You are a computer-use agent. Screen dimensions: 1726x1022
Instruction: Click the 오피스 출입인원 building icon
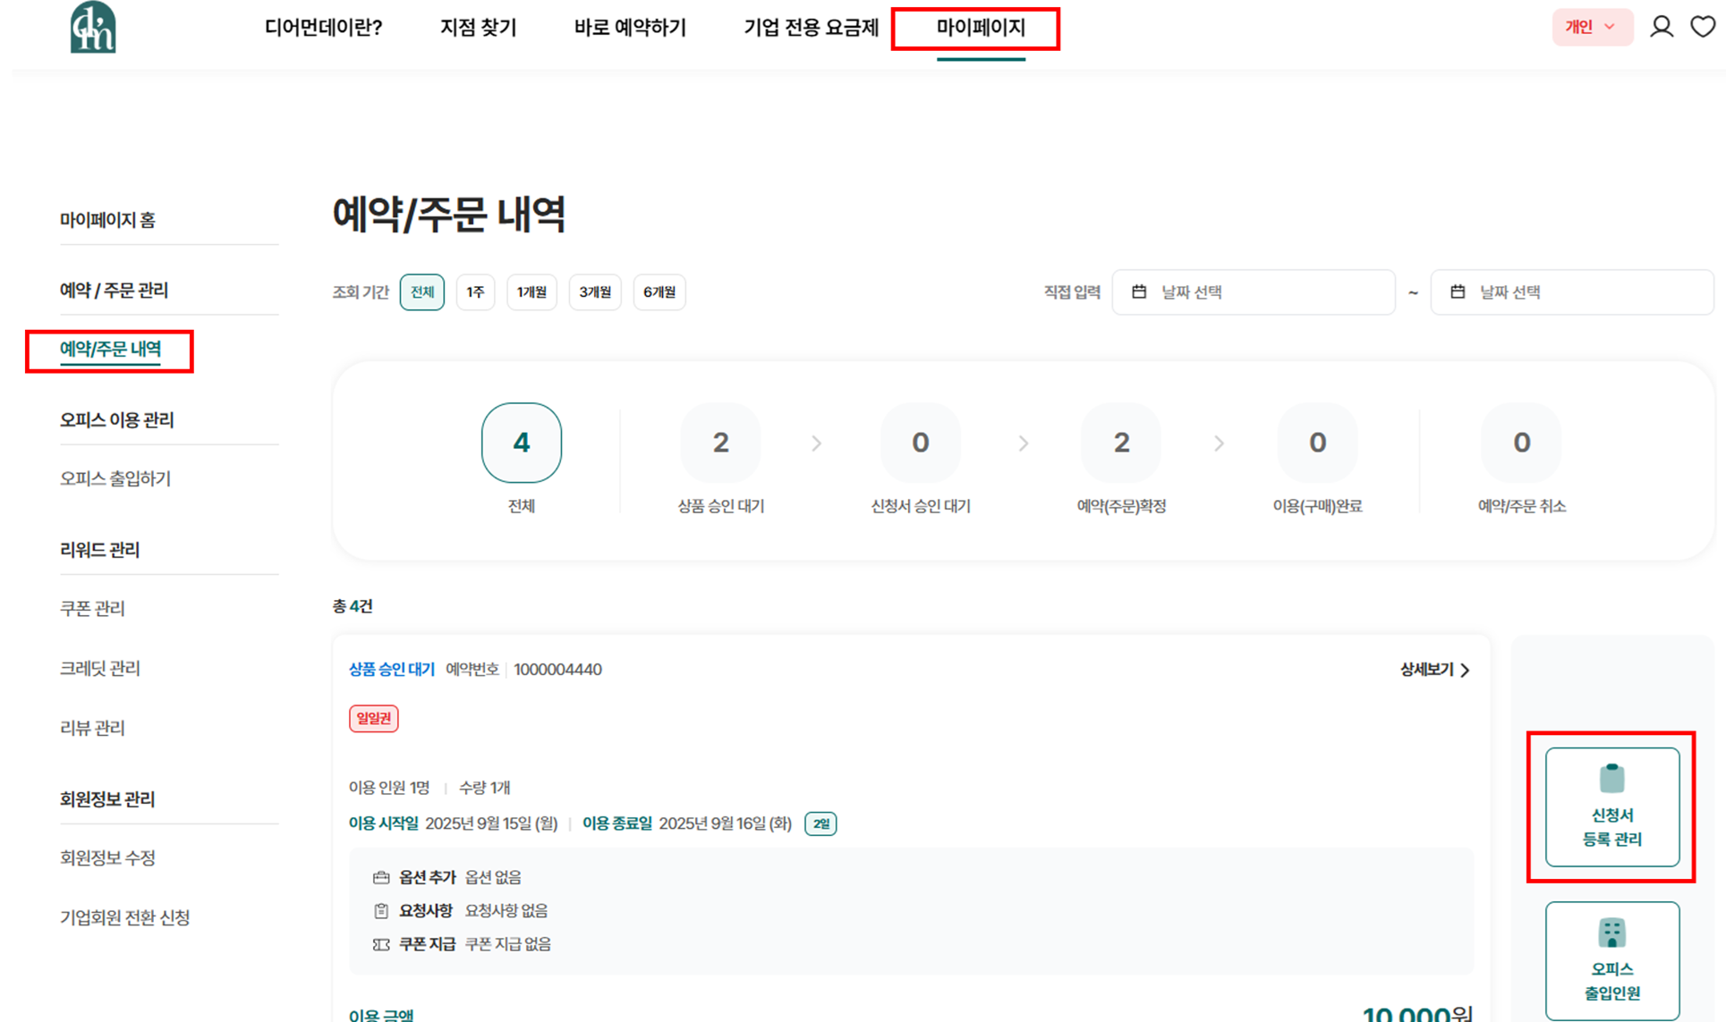click(x=1611, y=933)
